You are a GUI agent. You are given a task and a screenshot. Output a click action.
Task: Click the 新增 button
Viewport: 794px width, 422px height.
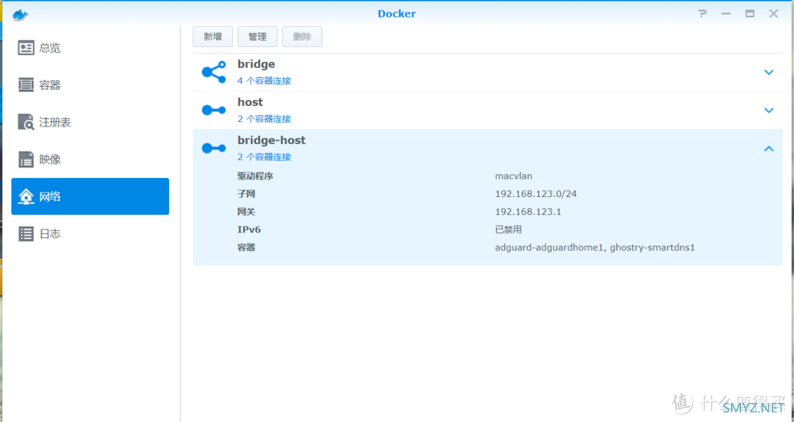[212, 37]
